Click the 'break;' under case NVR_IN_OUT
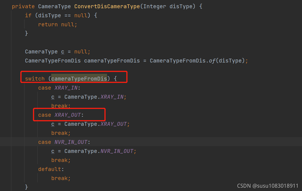 pyautogui.click(x=61, y=160)
